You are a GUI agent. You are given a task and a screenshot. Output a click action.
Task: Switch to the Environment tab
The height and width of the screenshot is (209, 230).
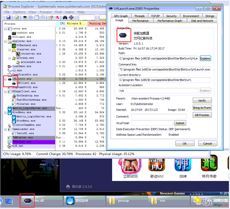(x=191, y=16)
